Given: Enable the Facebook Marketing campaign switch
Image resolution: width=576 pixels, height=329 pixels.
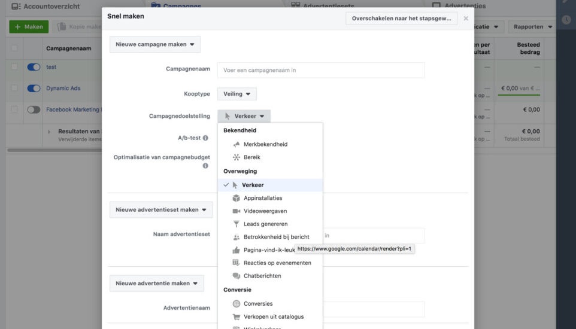Looking at the screenshot, I should (34, 109).
